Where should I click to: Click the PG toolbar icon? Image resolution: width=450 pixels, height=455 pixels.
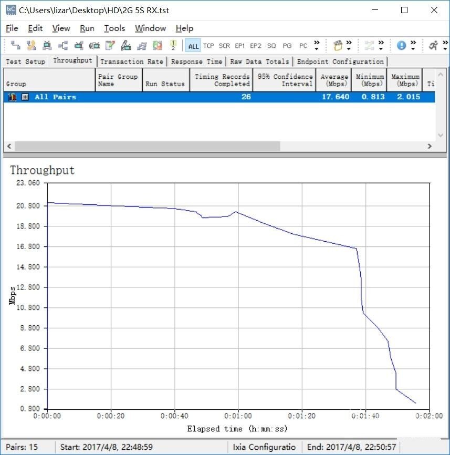tap(287, 46)
